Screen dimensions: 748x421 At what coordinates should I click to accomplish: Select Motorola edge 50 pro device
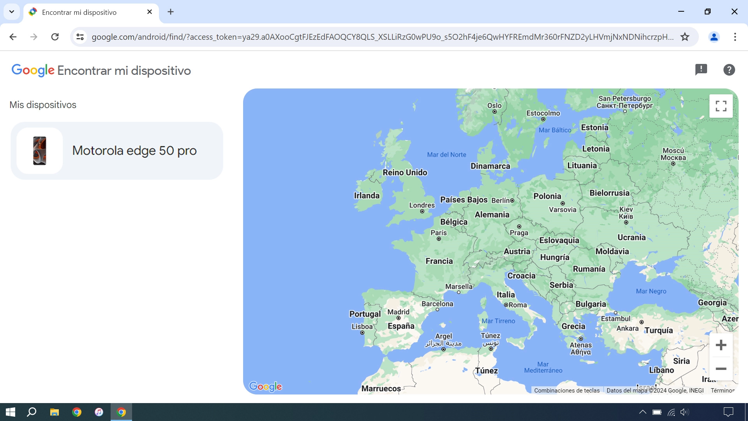[134, 151]
